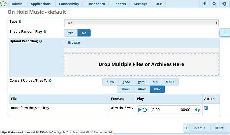Open help icon for Convert Upload/Files To
230x135 pixels.
click(50, 81)
